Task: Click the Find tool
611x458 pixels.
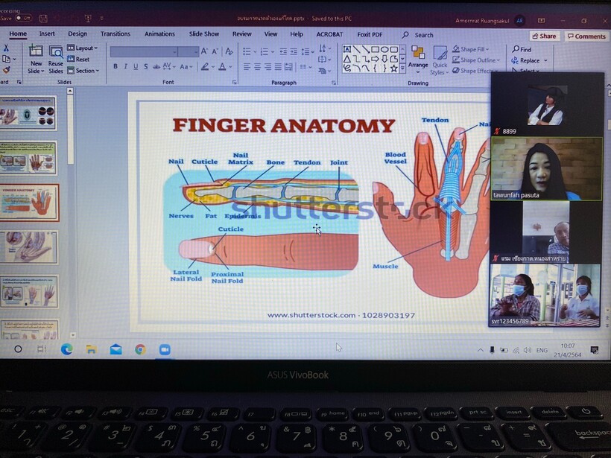Action: point(522,49)
